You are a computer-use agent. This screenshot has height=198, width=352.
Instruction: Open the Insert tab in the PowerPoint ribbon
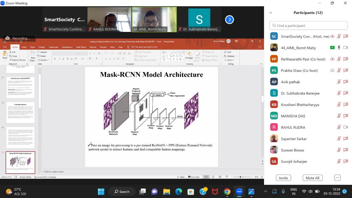(24, 47)
